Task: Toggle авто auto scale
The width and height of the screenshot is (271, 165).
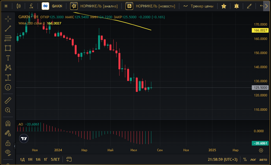Action: (263, 159)
